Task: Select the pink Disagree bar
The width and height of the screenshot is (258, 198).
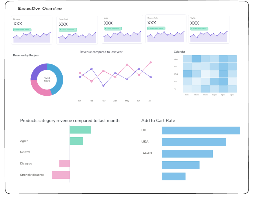Action: [64, 164]
